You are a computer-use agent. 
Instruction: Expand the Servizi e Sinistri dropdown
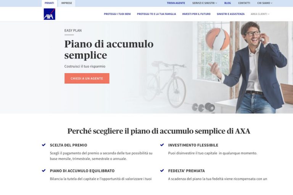coord(204,3)
